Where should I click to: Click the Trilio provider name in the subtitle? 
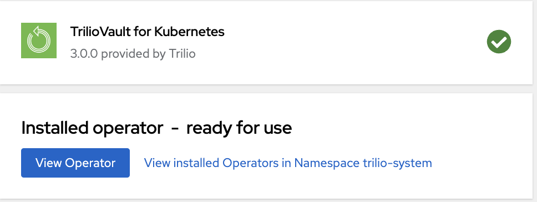coord(182,54)
